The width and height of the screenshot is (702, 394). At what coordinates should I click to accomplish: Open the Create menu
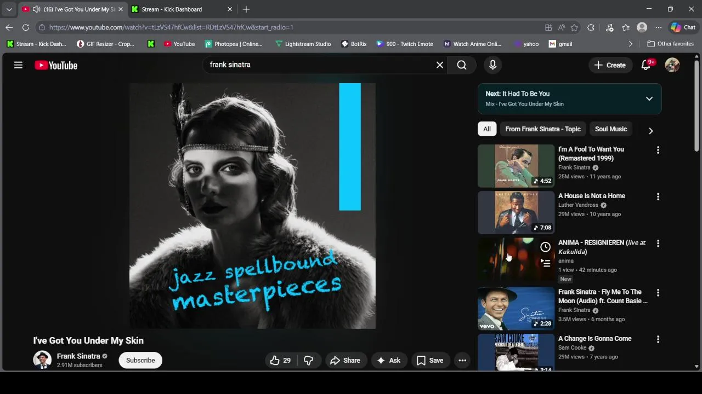click(610, 65)
